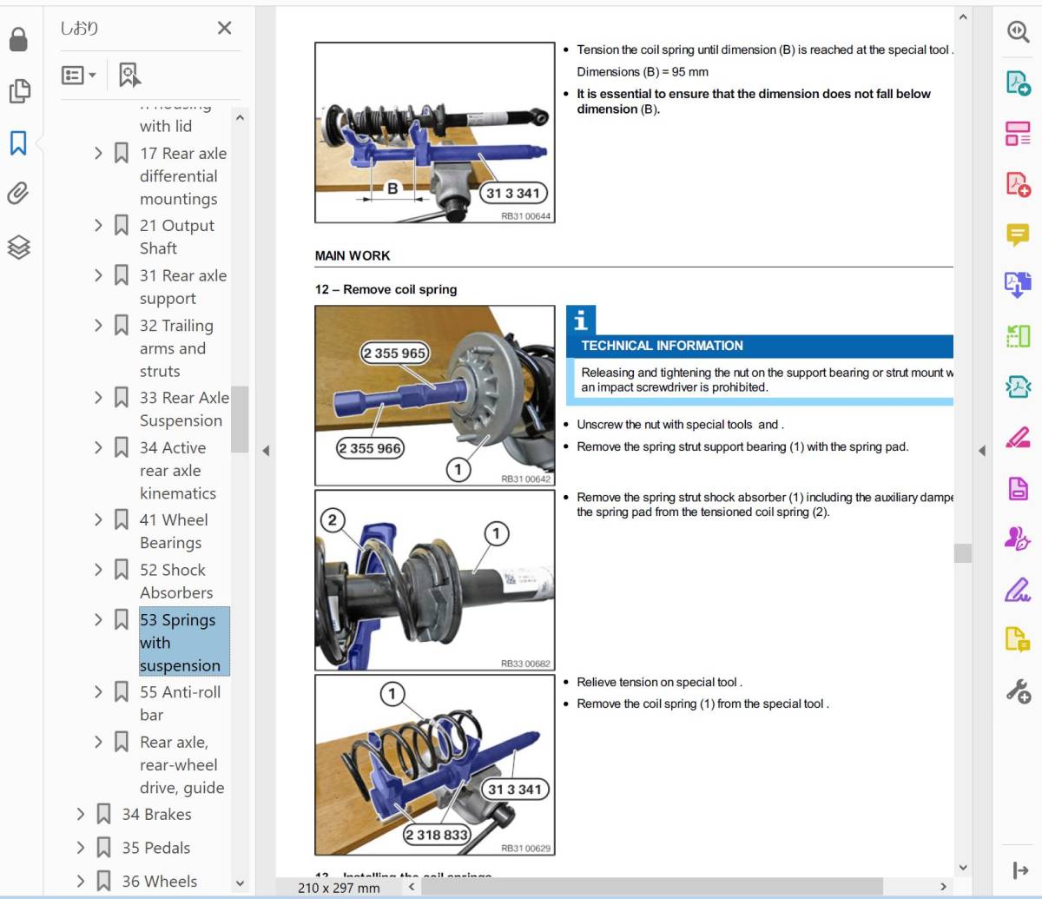Open the page thumbnails panel

[x=18, y=91]
